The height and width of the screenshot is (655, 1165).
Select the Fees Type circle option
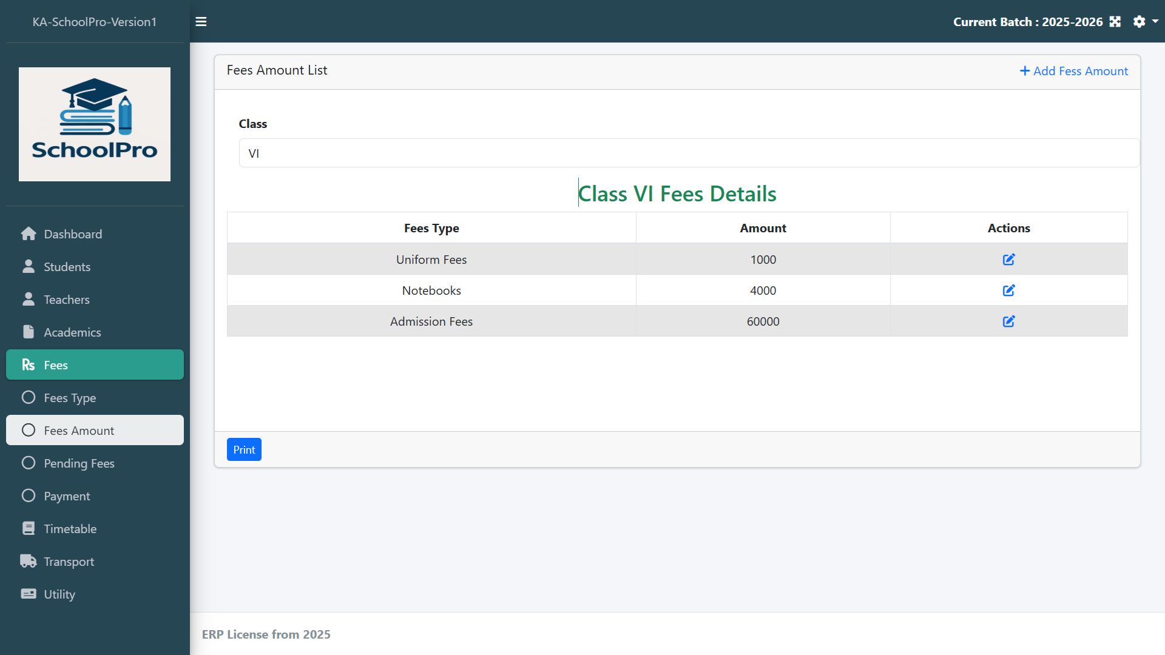pos(29,398)
